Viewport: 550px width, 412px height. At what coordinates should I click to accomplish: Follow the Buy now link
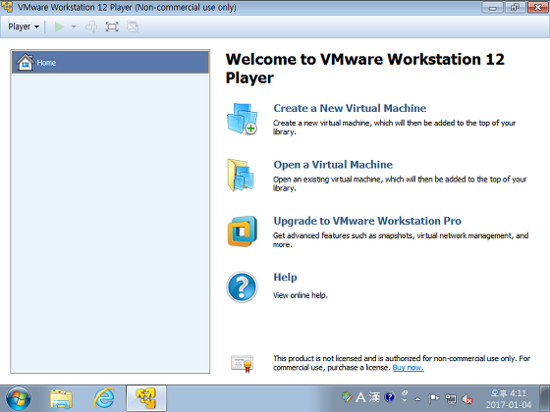pos(408,368)
